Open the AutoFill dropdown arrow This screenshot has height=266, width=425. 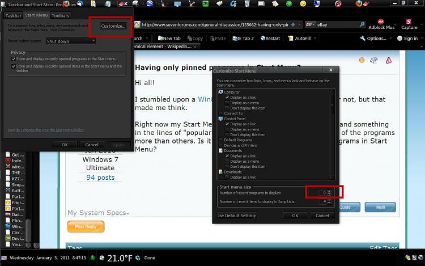(314, 38)
